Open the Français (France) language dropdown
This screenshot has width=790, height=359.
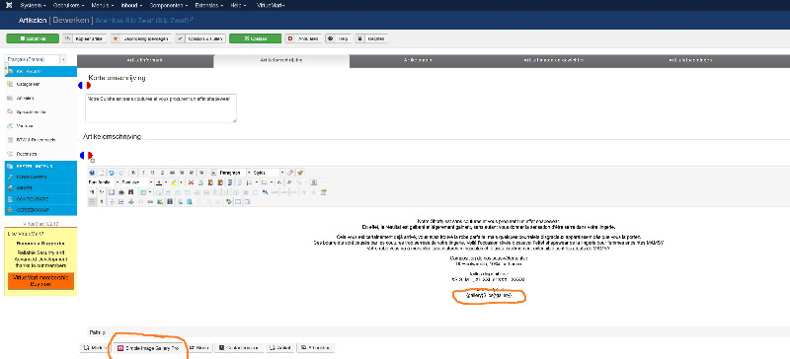click(x=36, y=59)
